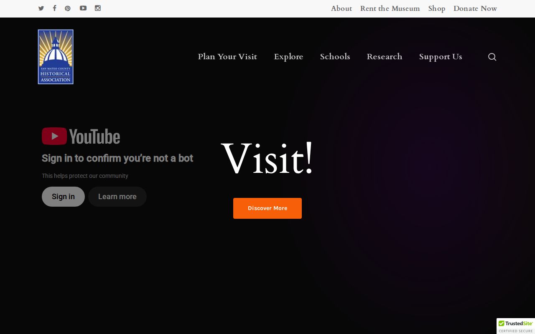
Task: Click the orange Discover More button
Action: coord(267,208)
